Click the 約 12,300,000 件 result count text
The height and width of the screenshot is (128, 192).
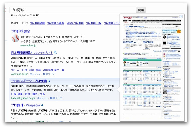tap(25, 16)
